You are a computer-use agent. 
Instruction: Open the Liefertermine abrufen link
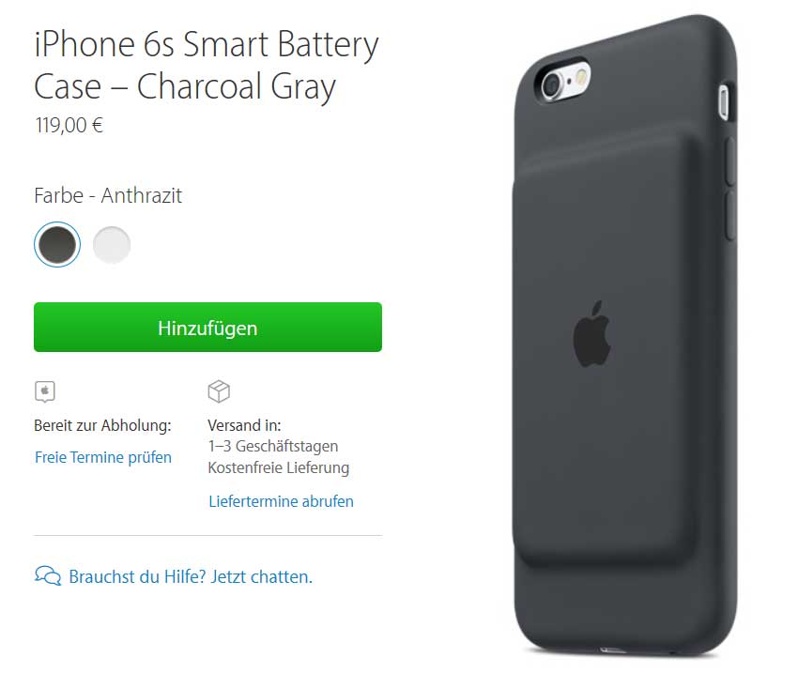click(x=281, y=501)
